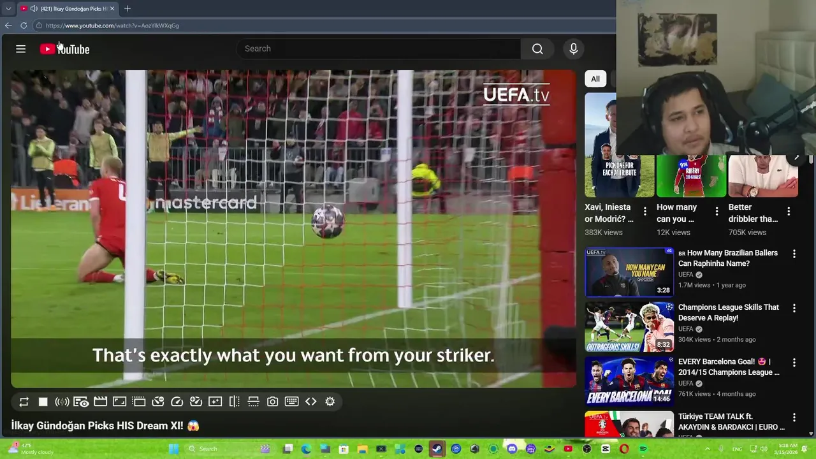816x459 pixels.
Task: Open menu for Türkiye TEAM TALK video
Action: point(794,417)
